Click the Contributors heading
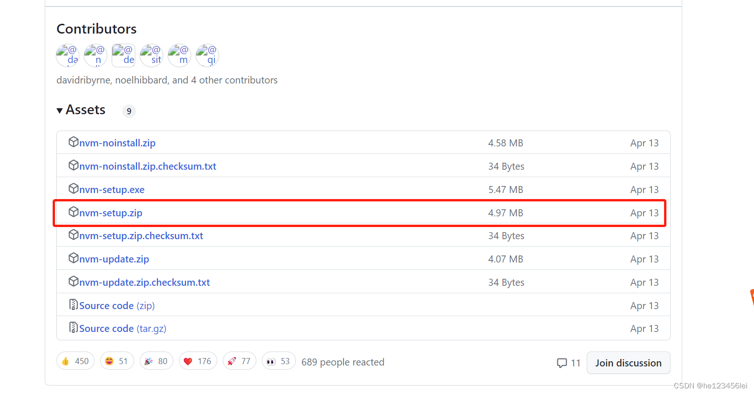Image resolution: width=754 pixels, height=393 pixels. tap(96, 29)
